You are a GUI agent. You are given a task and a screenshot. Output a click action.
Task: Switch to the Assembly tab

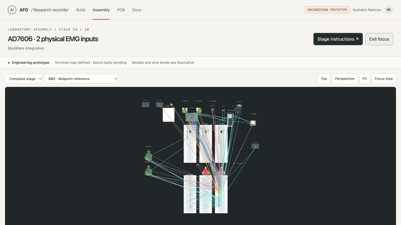tap(101, 10)
